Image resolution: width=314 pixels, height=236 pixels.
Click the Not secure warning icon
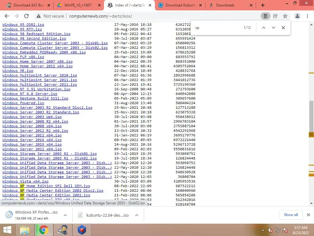(38, 16)
